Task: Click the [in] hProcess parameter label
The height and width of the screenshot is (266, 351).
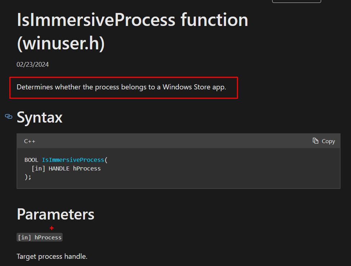Action: pyautogui.click(x=40, y=237)
